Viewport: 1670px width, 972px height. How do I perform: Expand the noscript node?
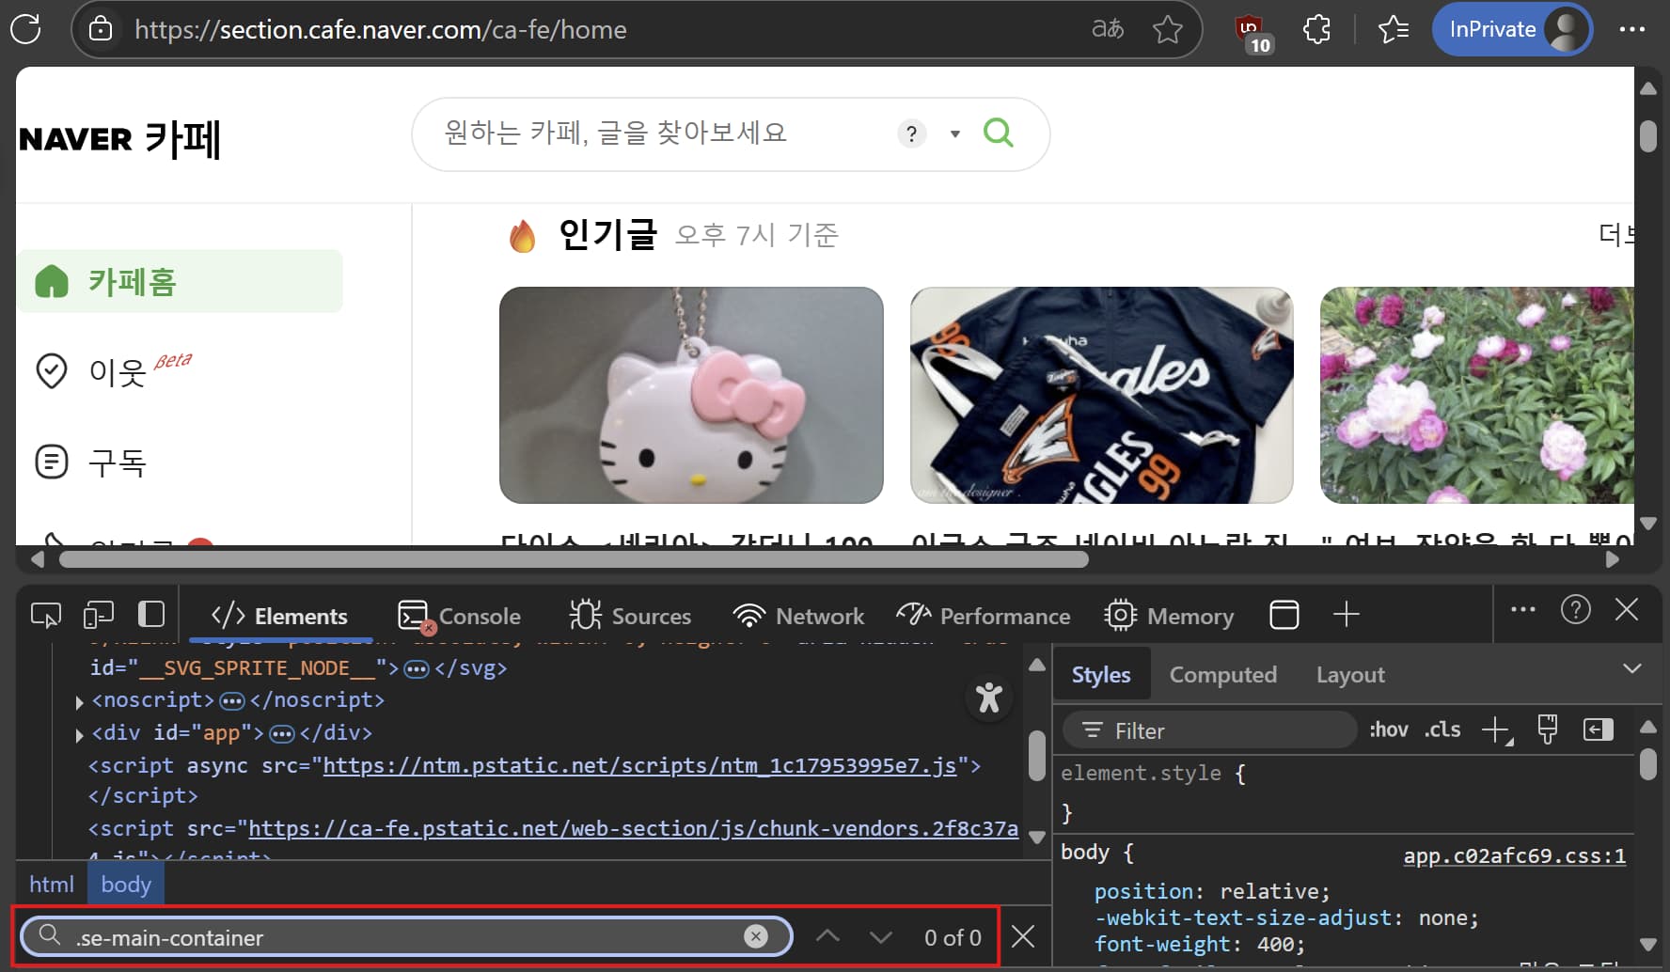pyautogui.click(x=79, y=701)
